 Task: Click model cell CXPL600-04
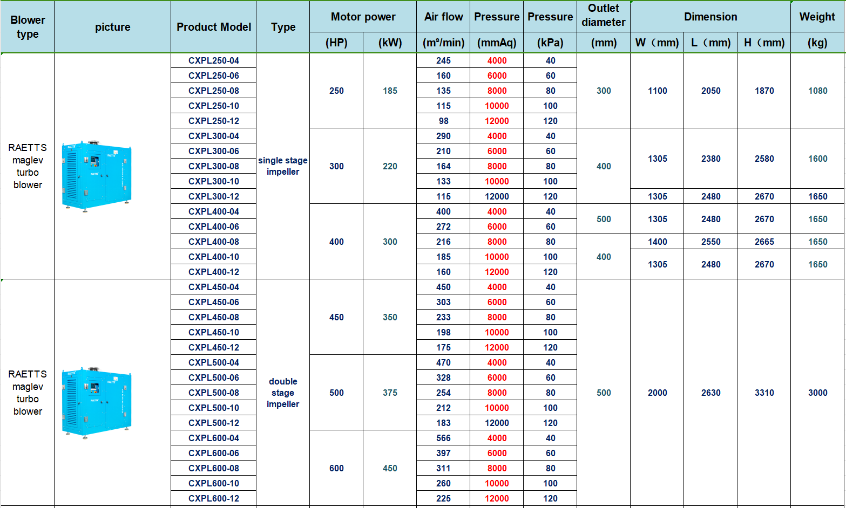(214, 438)
